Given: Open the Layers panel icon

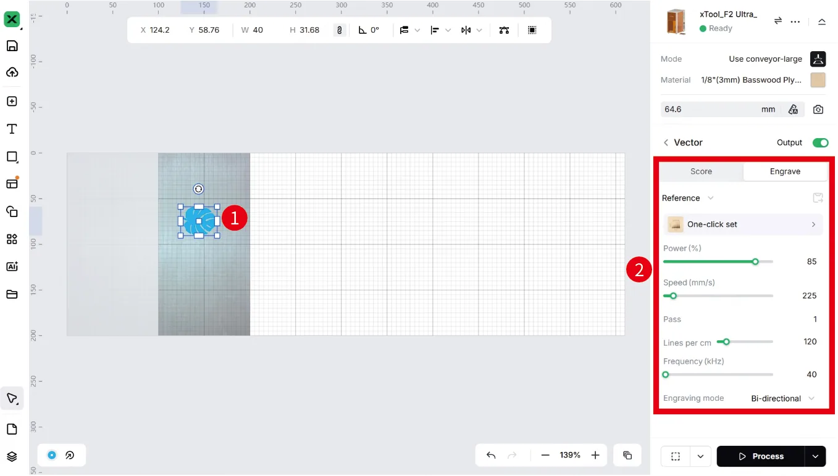Looking at the screenshot, I should tap(12, 457).
